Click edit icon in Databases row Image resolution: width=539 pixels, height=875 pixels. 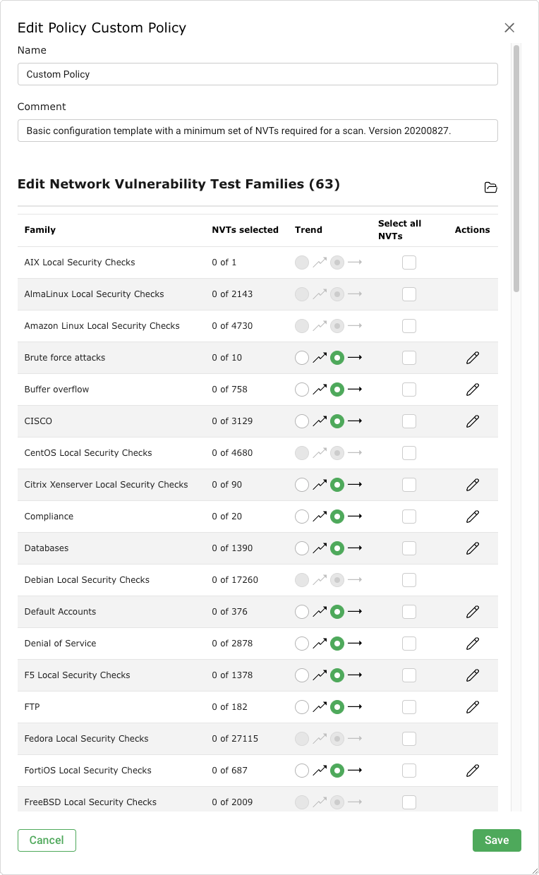point(473,548)
